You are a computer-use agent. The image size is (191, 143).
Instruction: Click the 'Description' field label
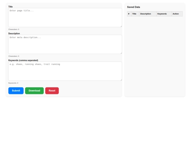(14, 34)
